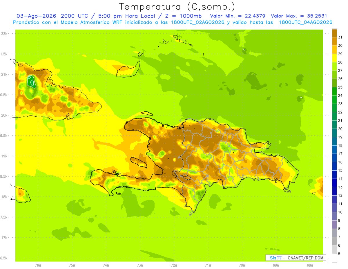This screenshot has height=269, width=348.
Task: Select the legend swatch between 26 and 27
Action: coord(334,75)
